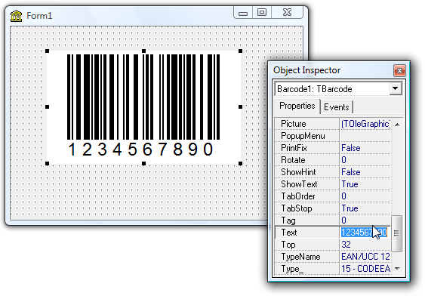Viewport: 425px width, 296px height.
Task: Click the barcode's right-middle resize handle
Action: 240,107
